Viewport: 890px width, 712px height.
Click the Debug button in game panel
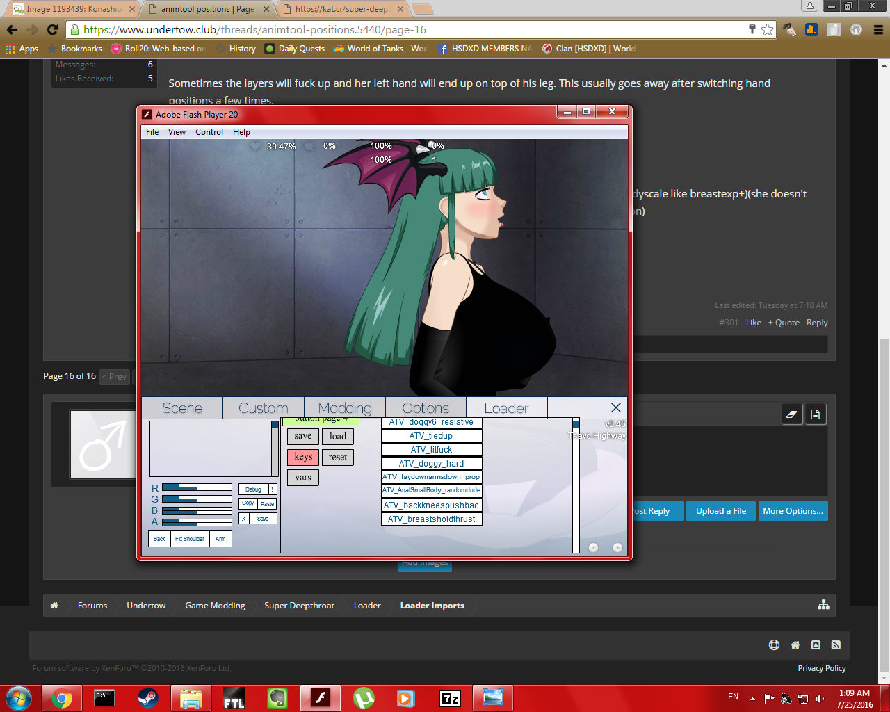pos(253,489)
